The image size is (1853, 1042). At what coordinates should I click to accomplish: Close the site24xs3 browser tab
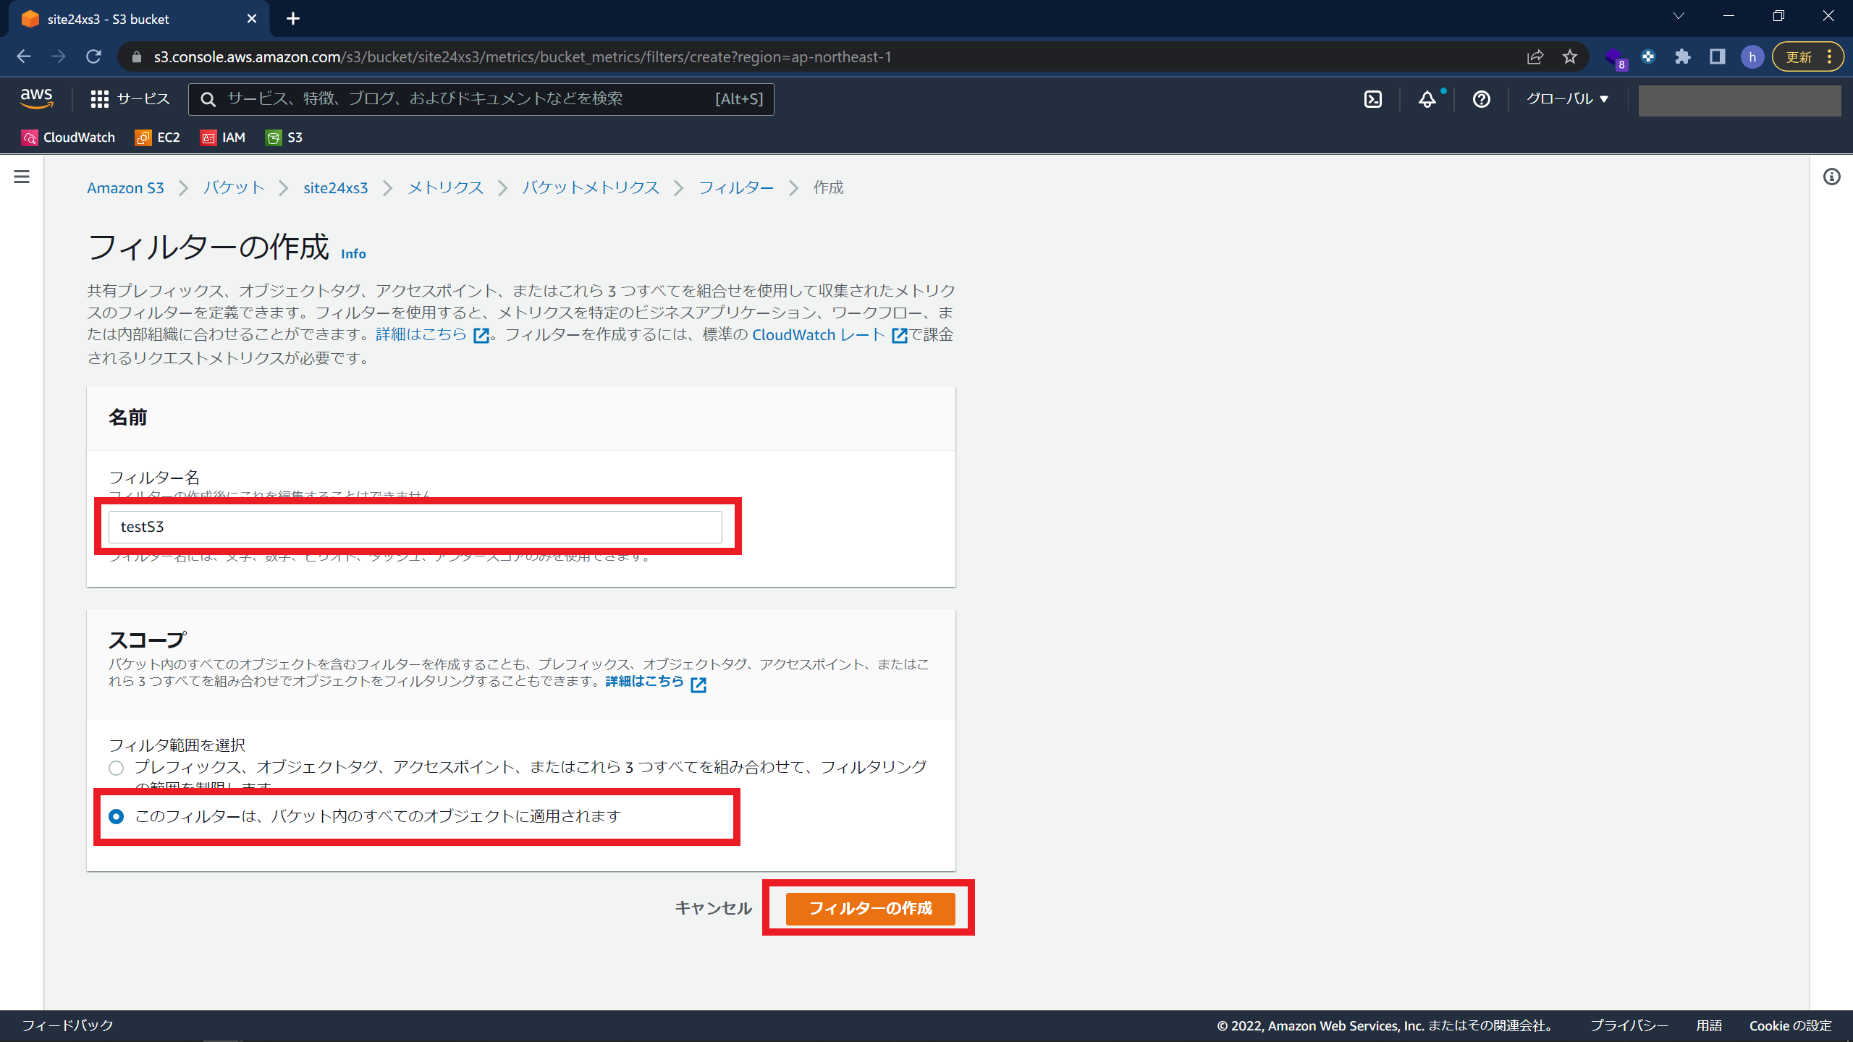tap(252, 19)
